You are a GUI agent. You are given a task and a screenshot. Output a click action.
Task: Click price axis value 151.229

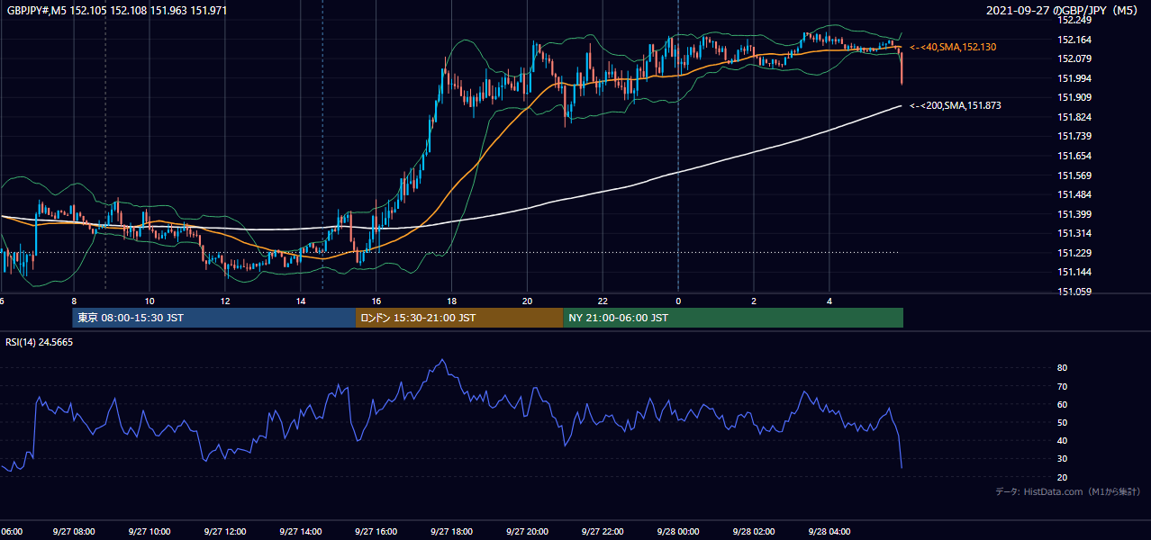pyautogui.click(x=1074, y=253)
